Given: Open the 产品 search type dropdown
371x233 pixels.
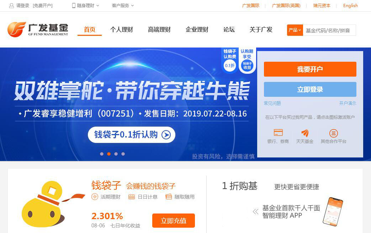Looking at the screenshot, I should pyautogui.click(x=295, y=30).
